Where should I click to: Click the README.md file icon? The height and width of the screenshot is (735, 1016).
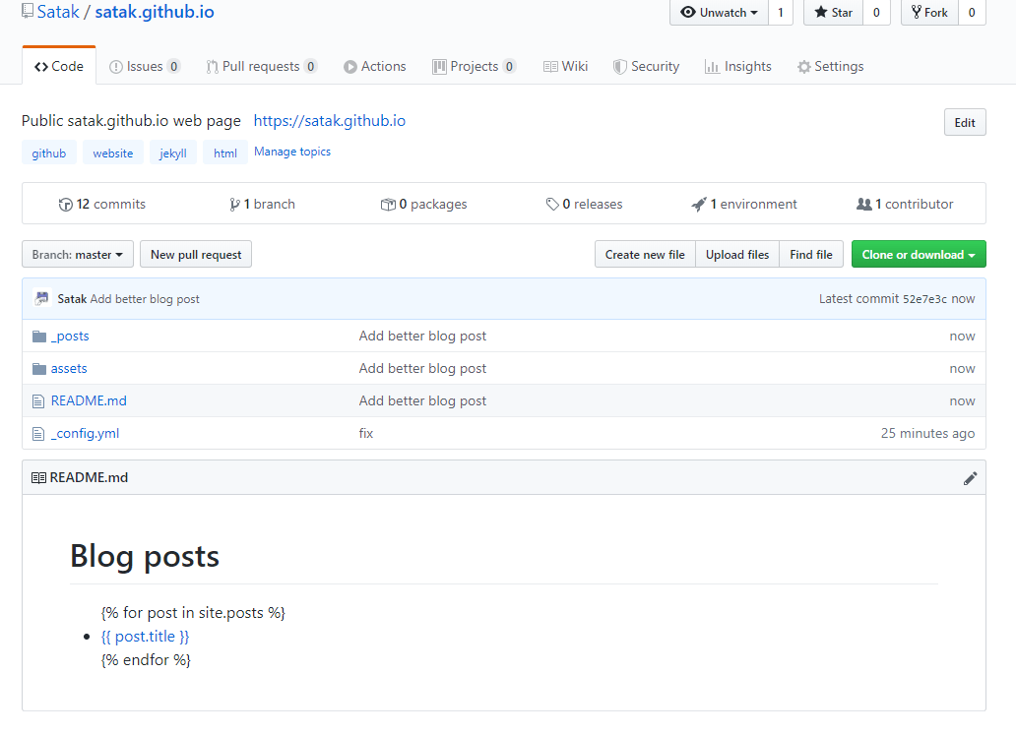[x=41, y=400]
